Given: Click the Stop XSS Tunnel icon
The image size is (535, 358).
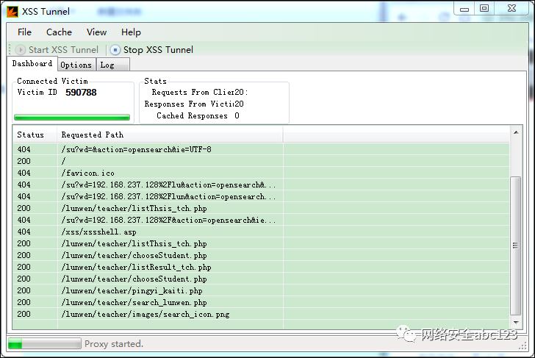Looking at the screenshot, I should [x=115, y=50].
